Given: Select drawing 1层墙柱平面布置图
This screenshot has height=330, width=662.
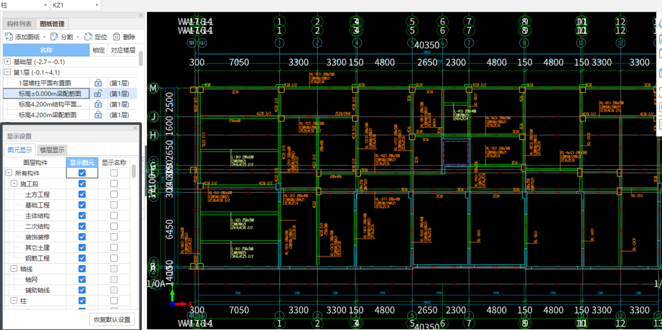Looking at the screenshot, I should click(x=45, y=83).
